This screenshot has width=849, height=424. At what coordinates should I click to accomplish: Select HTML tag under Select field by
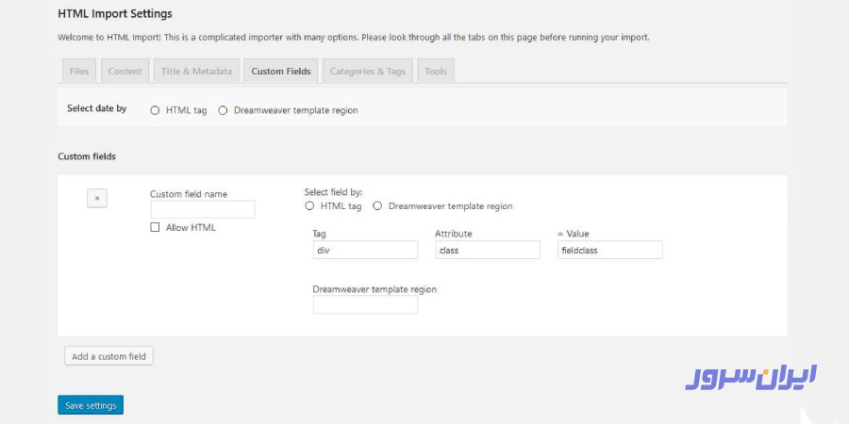coord(309,206)
